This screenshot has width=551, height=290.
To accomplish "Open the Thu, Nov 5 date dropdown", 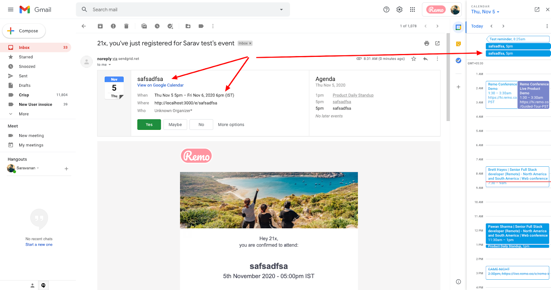I will point(485,12).
